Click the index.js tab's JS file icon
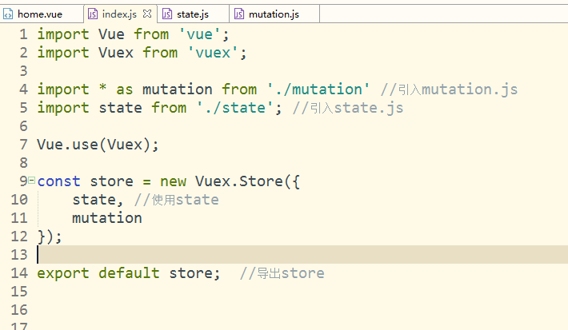The width and height of the screenshot is (568, 330). pos(93,14)
